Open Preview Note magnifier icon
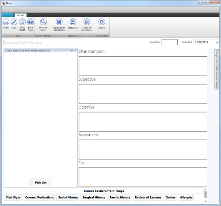221x206 pixels. click(x=43, y=22)
